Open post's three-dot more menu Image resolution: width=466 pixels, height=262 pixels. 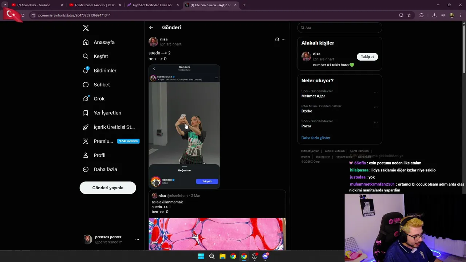(x=284, y=39)
